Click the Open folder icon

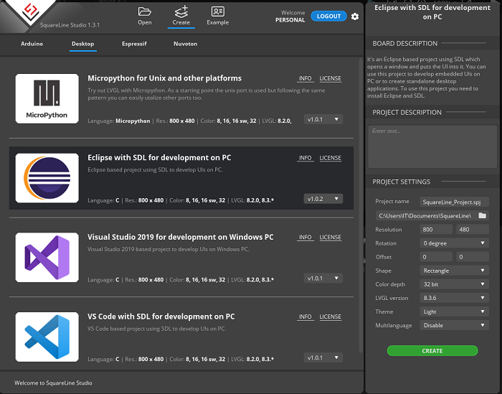point(144,12)
